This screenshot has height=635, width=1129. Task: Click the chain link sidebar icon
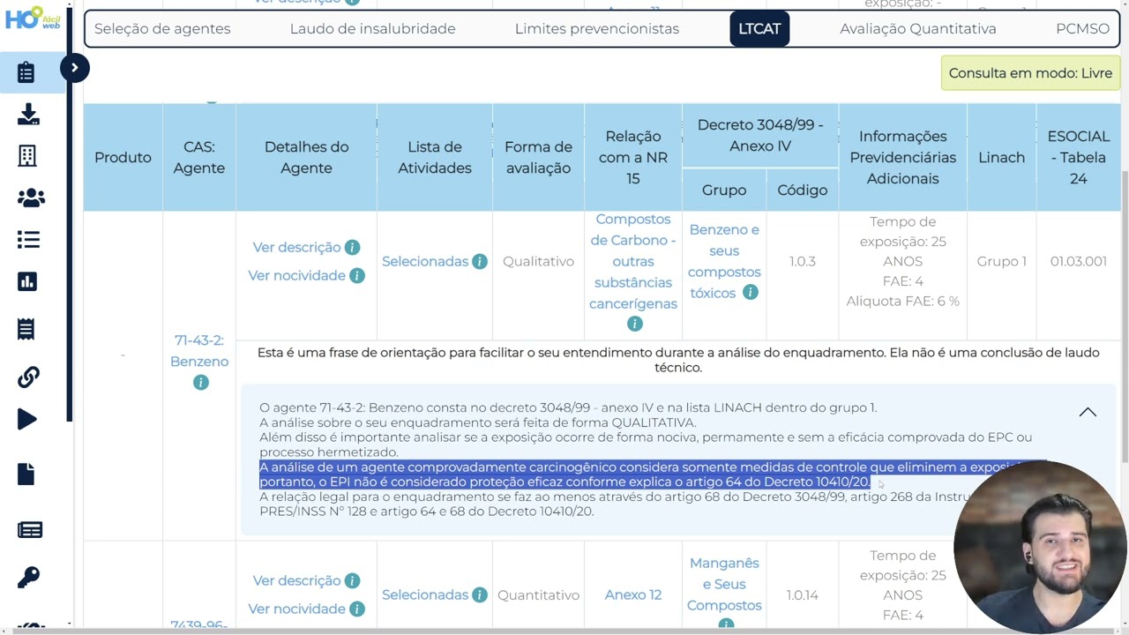28,377
